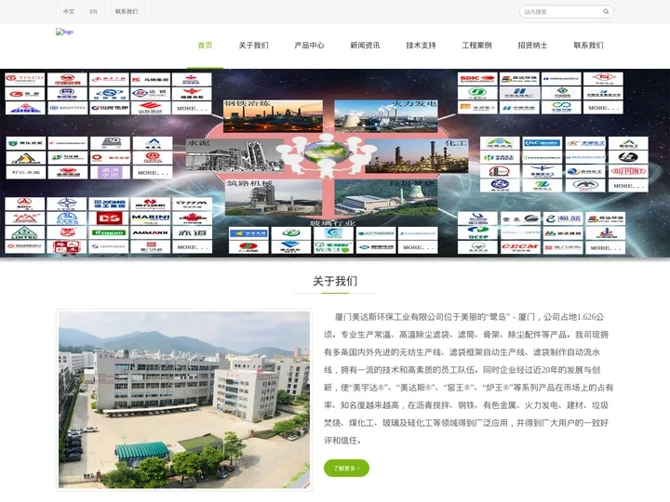
Task: Click the company introduction paragraph text
Action: (468, 378)
